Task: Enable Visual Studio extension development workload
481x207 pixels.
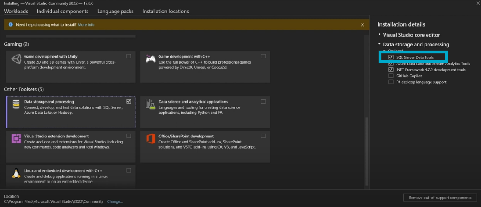Action: [128, 136]
